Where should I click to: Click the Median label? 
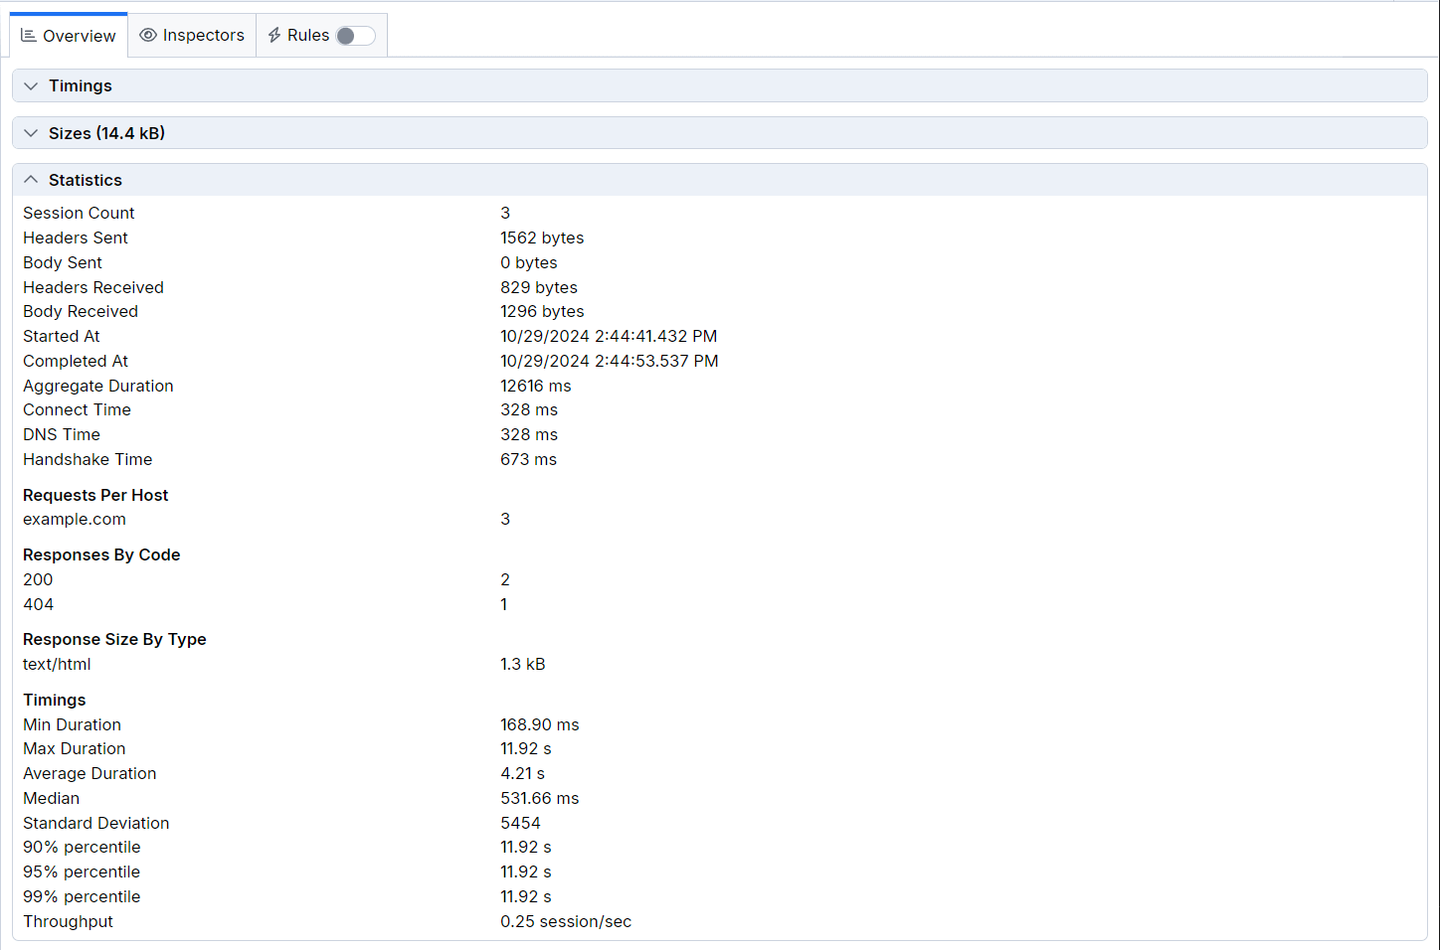coord(52,798)
